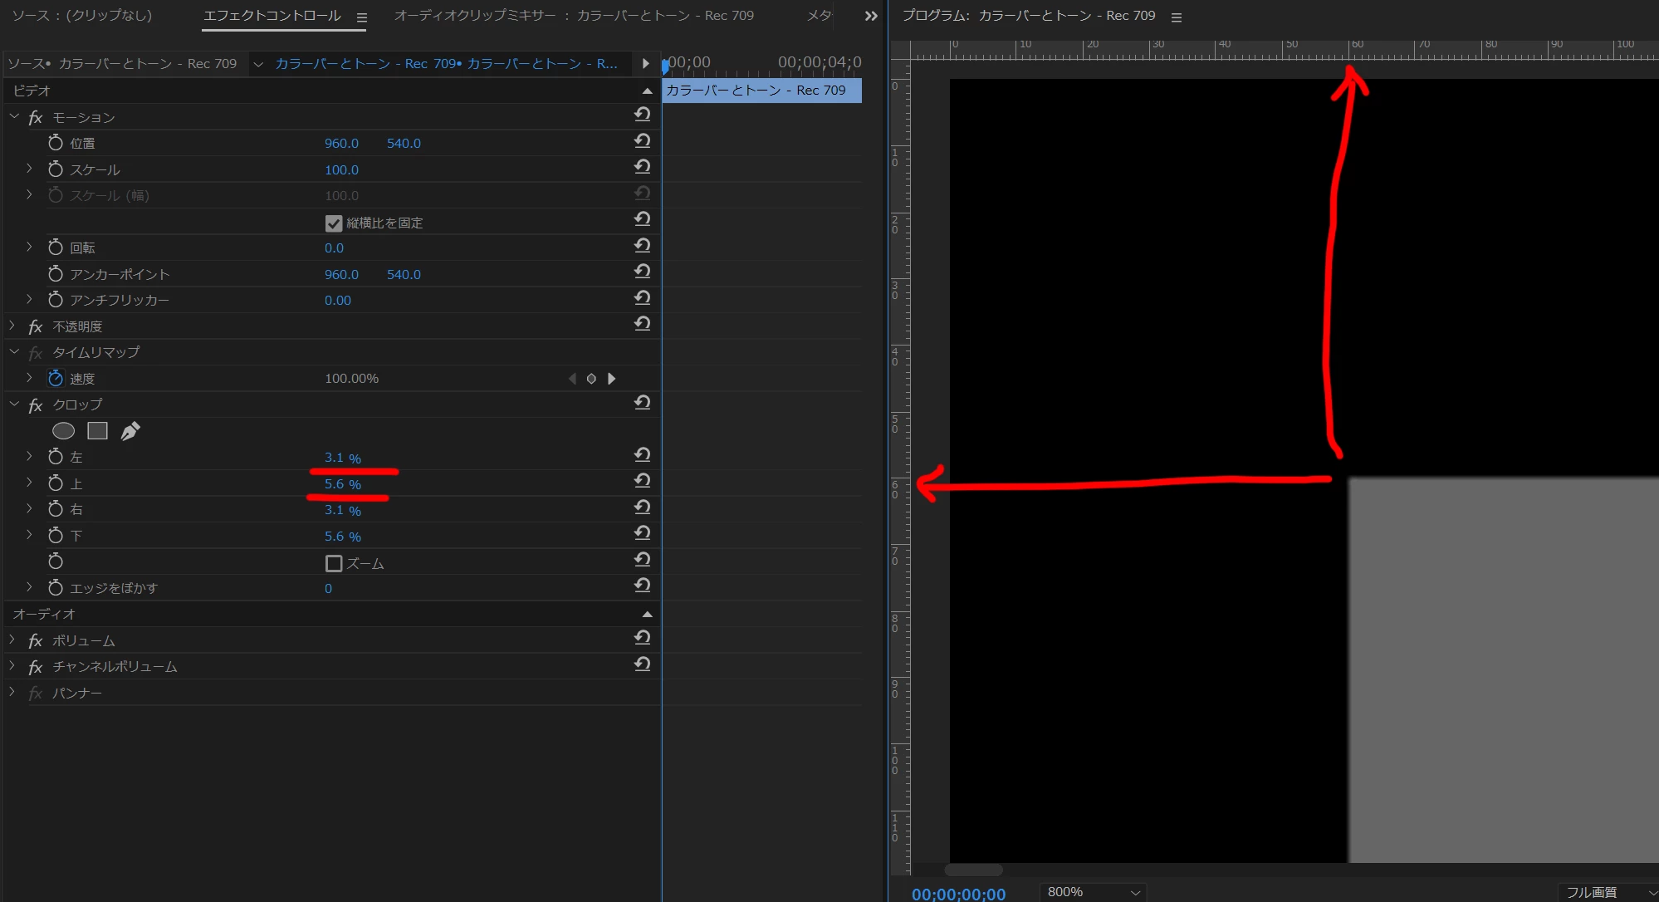
Task: Toggle animation stopwatch for アンカーポイント
Action: tap(56, 274)
